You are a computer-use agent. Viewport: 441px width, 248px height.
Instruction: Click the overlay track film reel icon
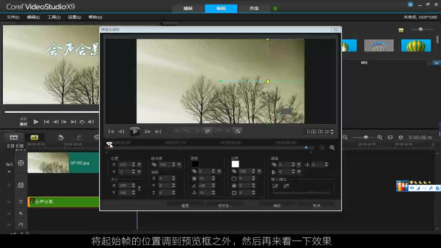point(21,185)
